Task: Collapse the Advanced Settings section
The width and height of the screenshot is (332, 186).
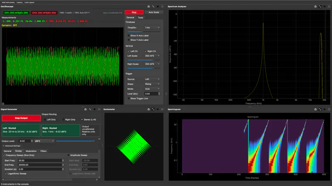Action: [12, 146]
